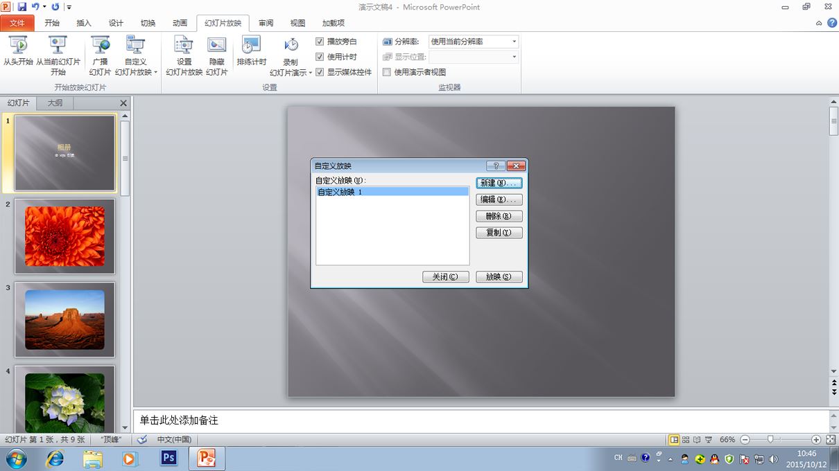
Task: Click the zoom slider handle
Action: [770, 440]
